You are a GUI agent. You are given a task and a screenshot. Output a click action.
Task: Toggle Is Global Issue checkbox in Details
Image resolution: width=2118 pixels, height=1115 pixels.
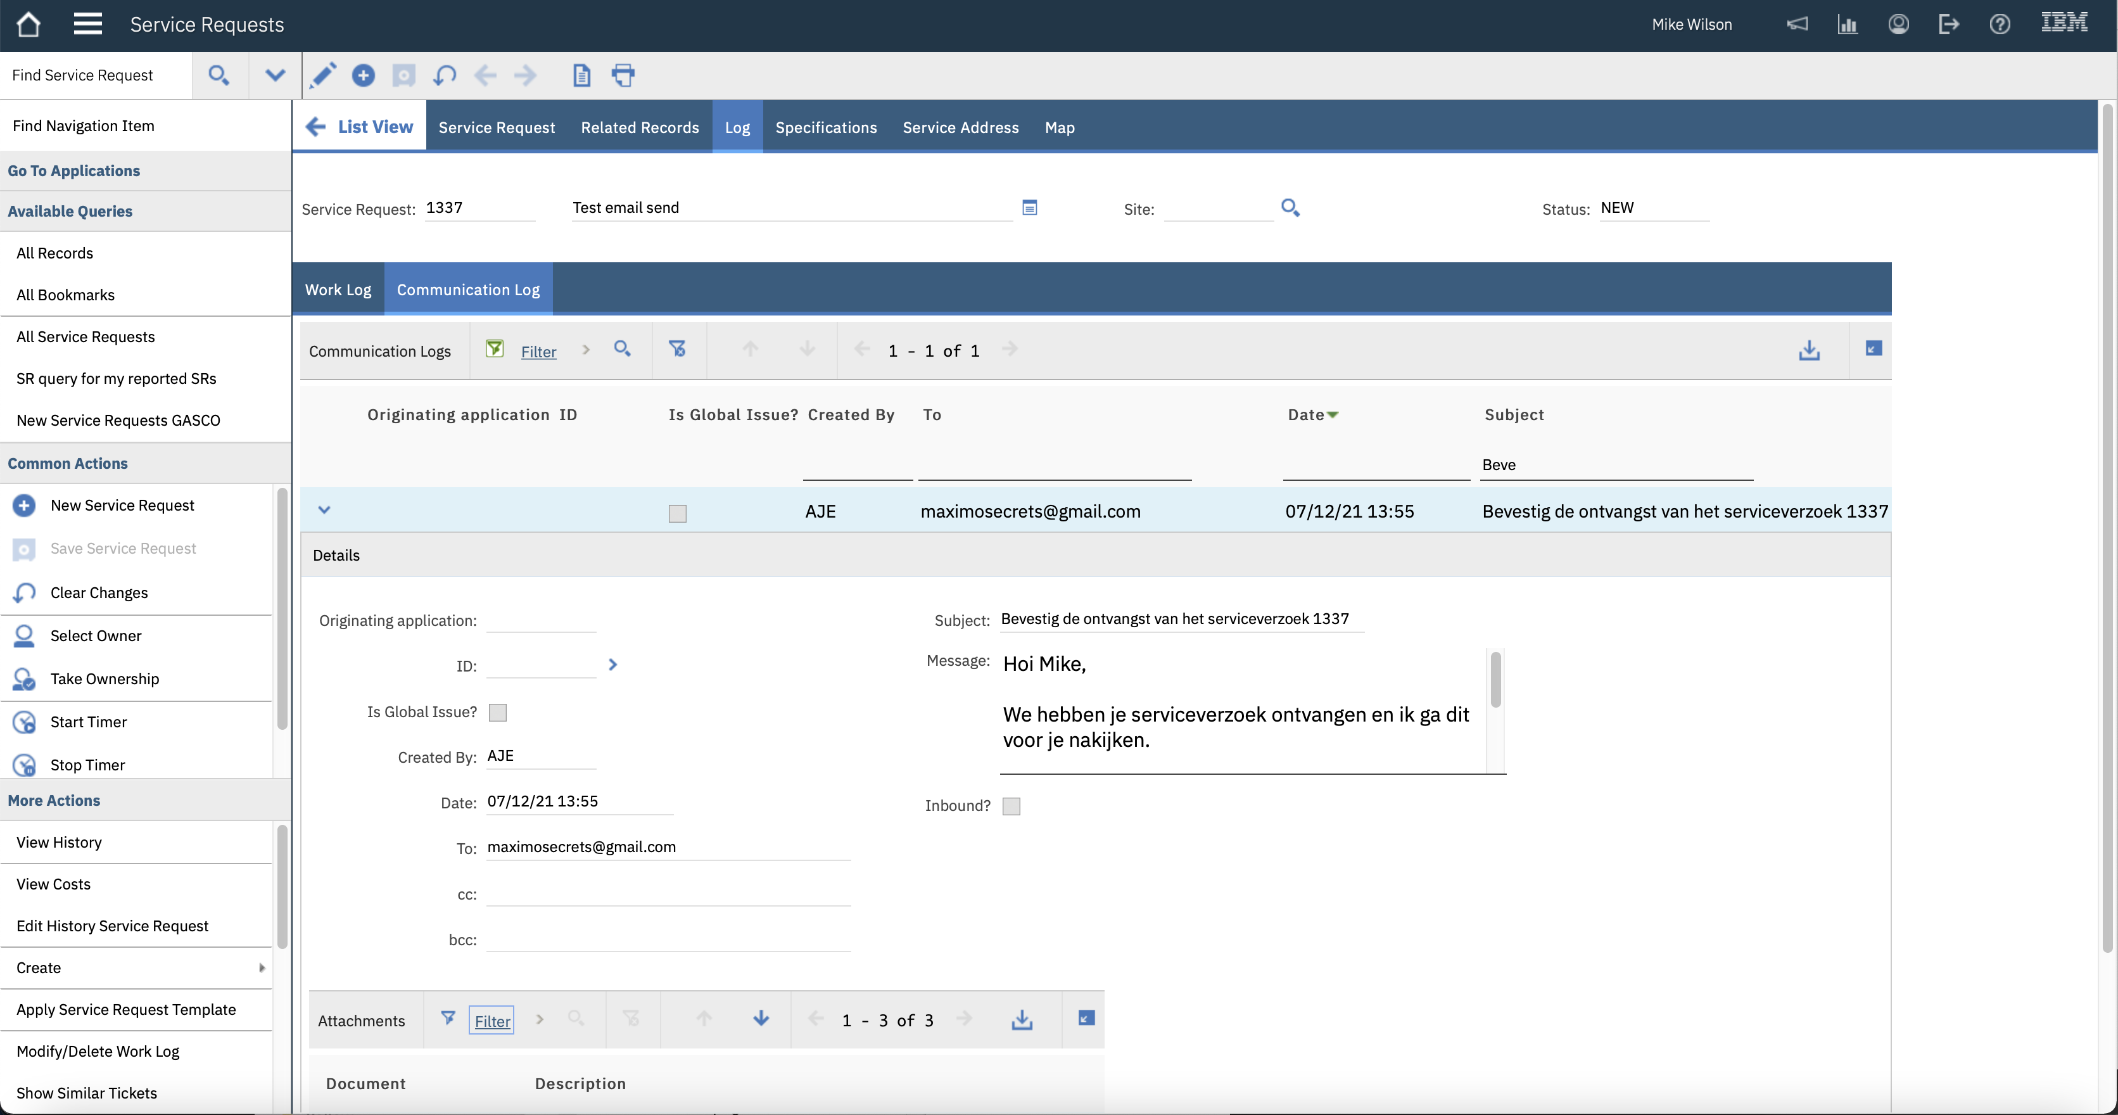pyautogui.click(x=497, y=713)
